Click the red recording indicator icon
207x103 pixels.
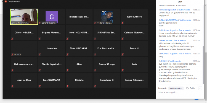[6, 1]
